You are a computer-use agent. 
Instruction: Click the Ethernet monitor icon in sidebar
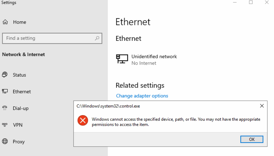(5, 91)
